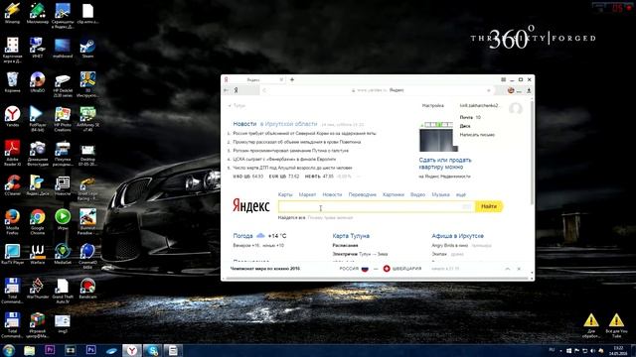636x357 pixels.
Task: Open the Bandicam desktop shortcut
Action: point(87,289)
